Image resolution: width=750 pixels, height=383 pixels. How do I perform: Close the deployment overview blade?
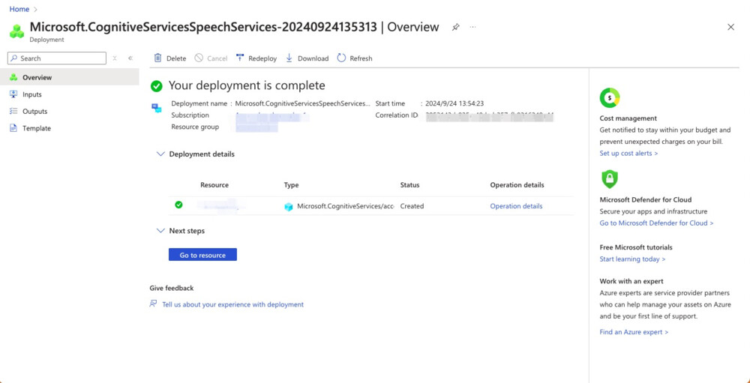(x=730, y=27)
